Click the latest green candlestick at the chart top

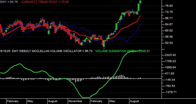point(140,2)
